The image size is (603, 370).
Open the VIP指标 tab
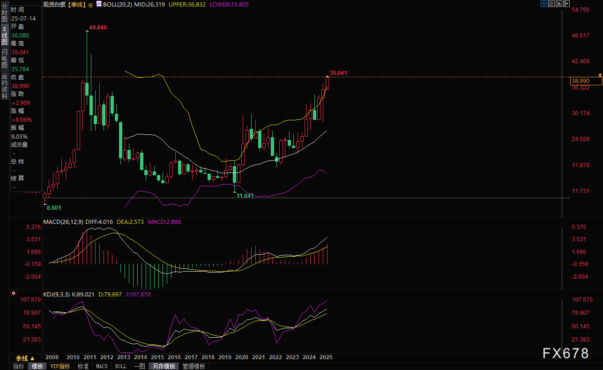click(x=60, y=366)
